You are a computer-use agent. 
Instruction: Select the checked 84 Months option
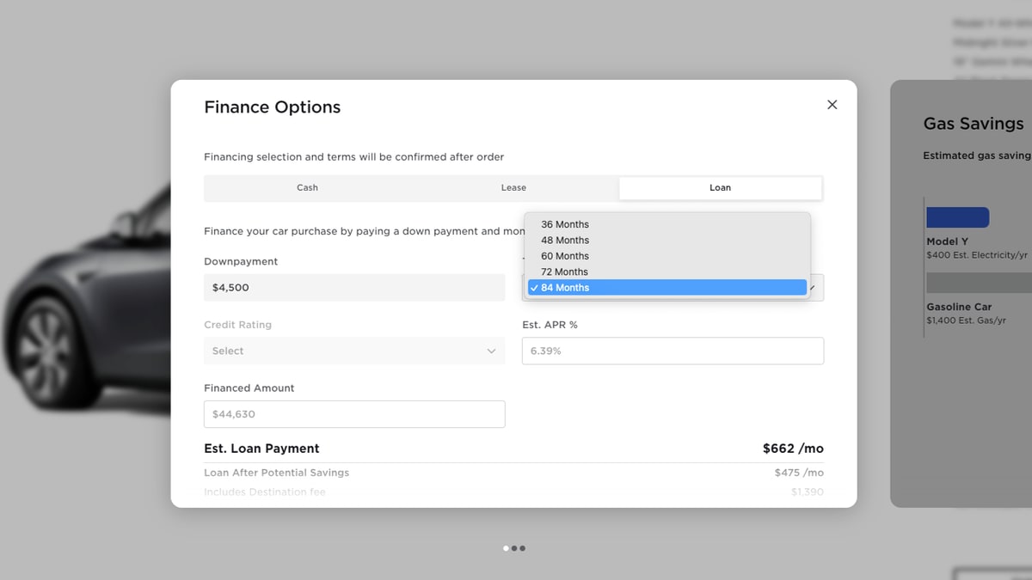point(667,288)
